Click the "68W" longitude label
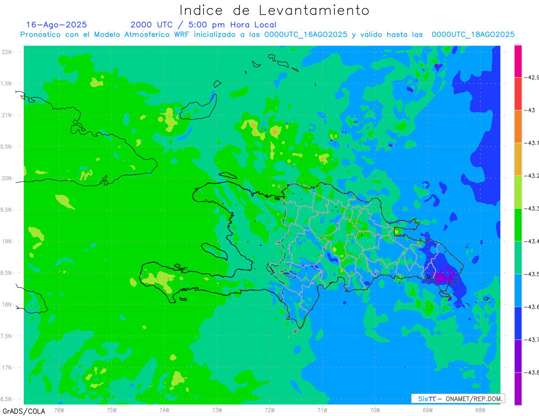539x416 pixels. pyautogui.click(x=480, y=410)
